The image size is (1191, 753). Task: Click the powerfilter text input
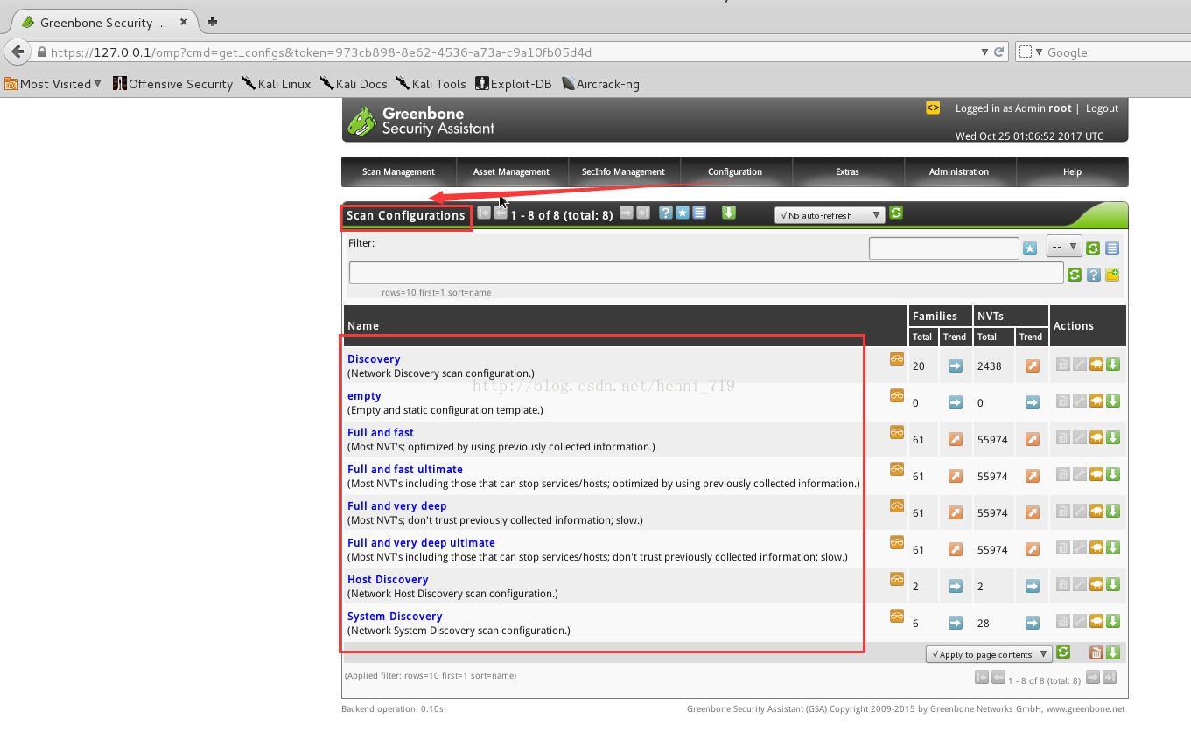[x=706, y=273]
